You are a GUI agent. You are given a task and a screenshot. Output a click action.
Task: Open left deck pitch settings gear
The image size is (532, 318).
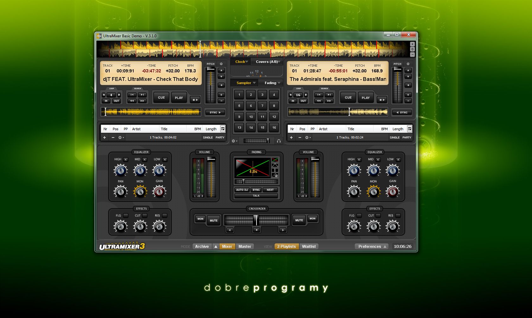pos(221,64)
